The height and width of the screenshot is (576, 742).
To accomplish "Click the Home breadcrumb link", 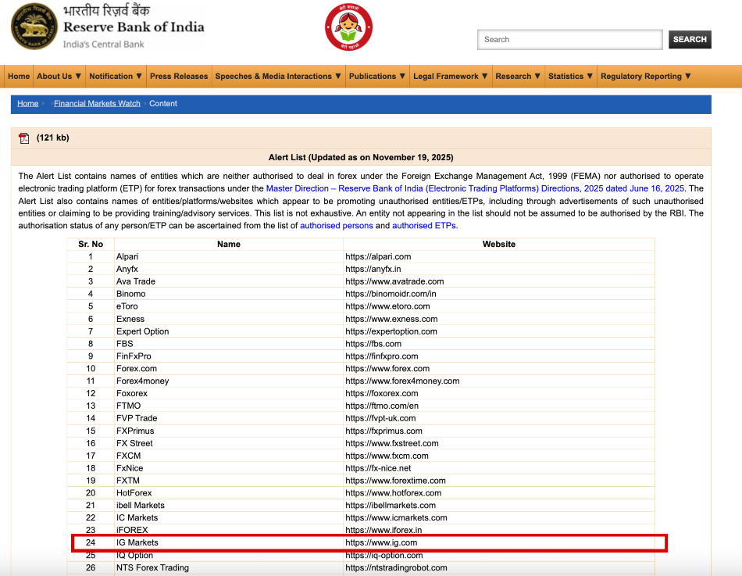I will coord(27,103).
